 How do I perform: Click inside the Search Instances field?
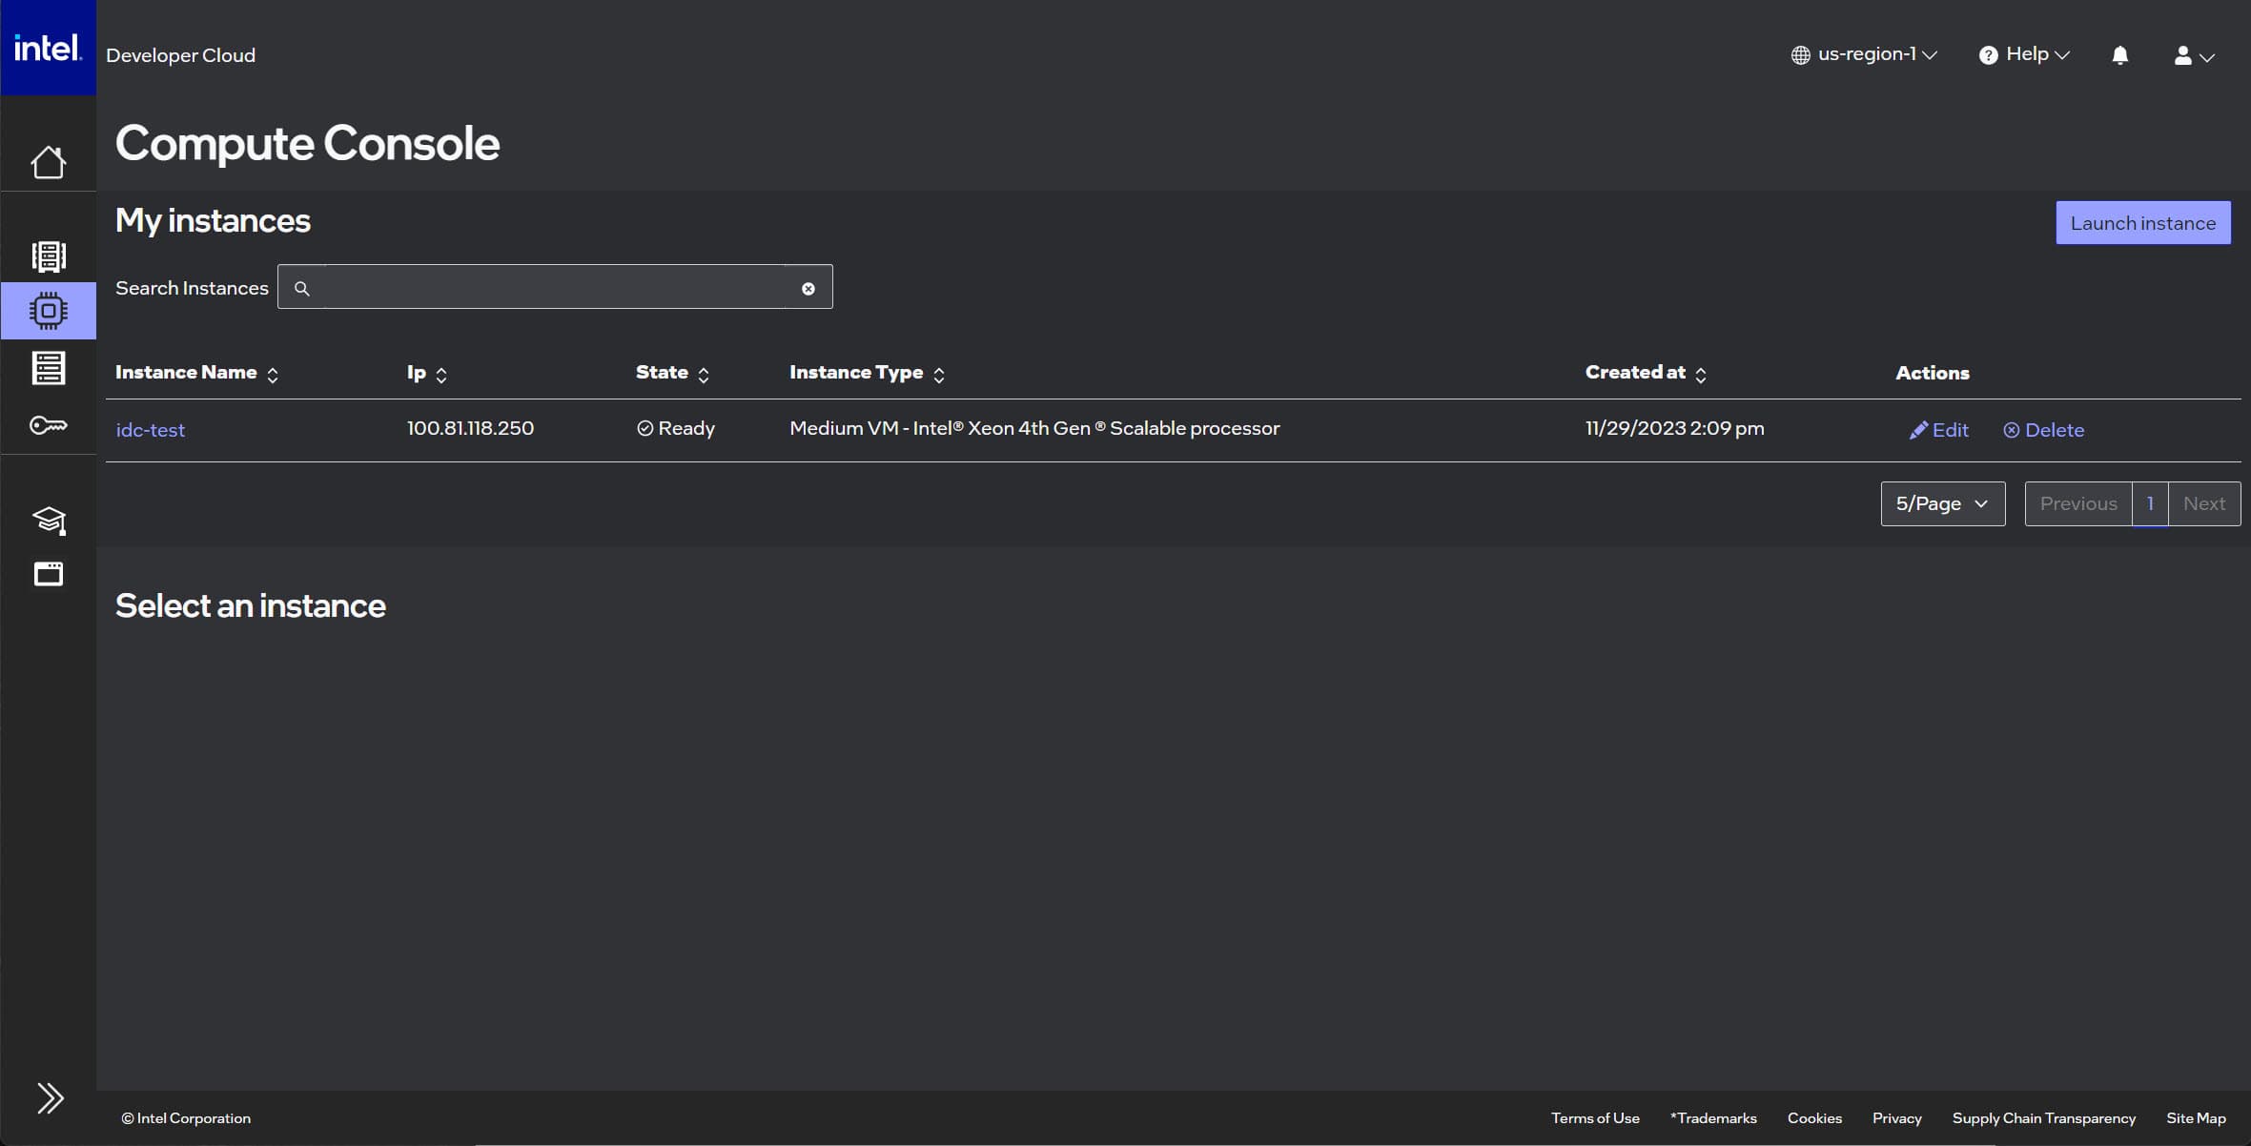[553, 288]
